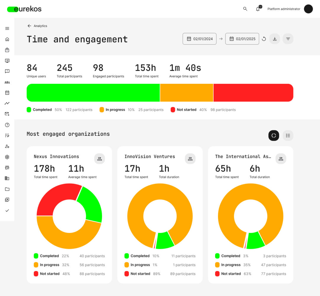Expand the hamburger menu in sidebar

coord(7,28)
